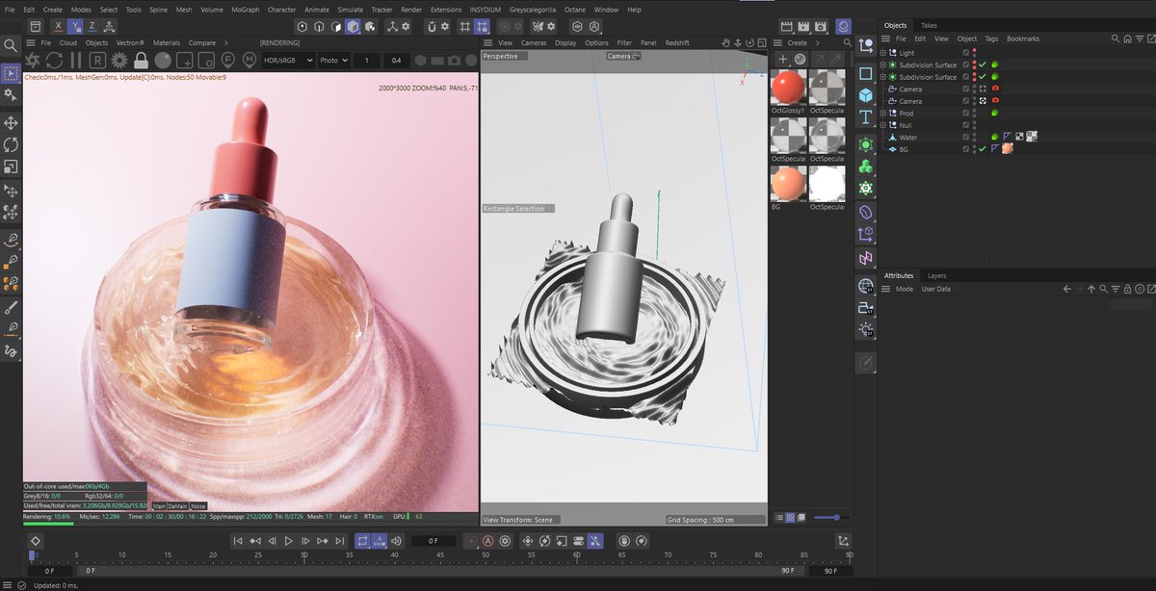This screenshot has width=1156, height=591.
Task: Select the Move tool in left palette
Action: 11,123
